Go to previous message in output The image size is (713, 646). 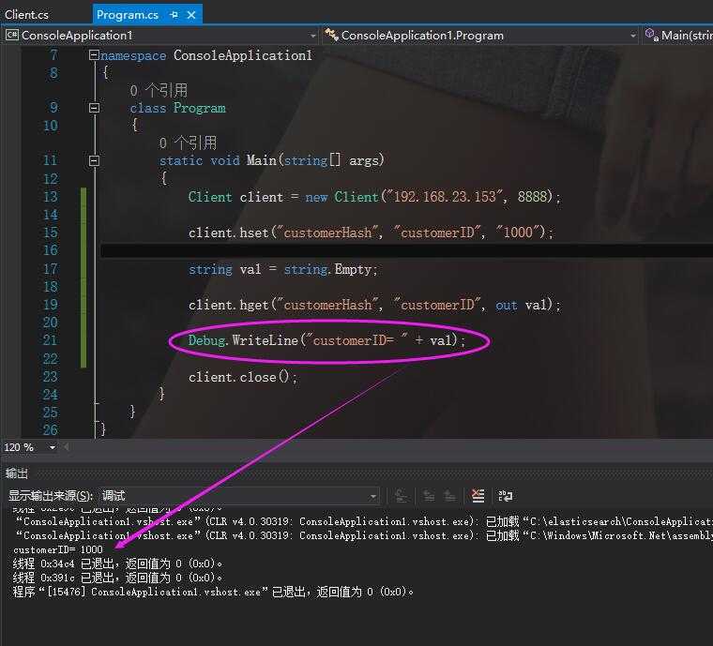click(x=429, y=496)
